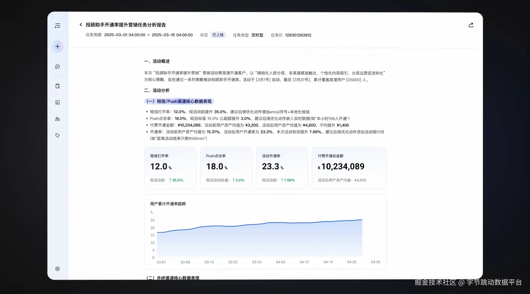The height and width of the screenshot is (294, 530).
Task: Click the 已上线 status badge
Action: point(218,35)
